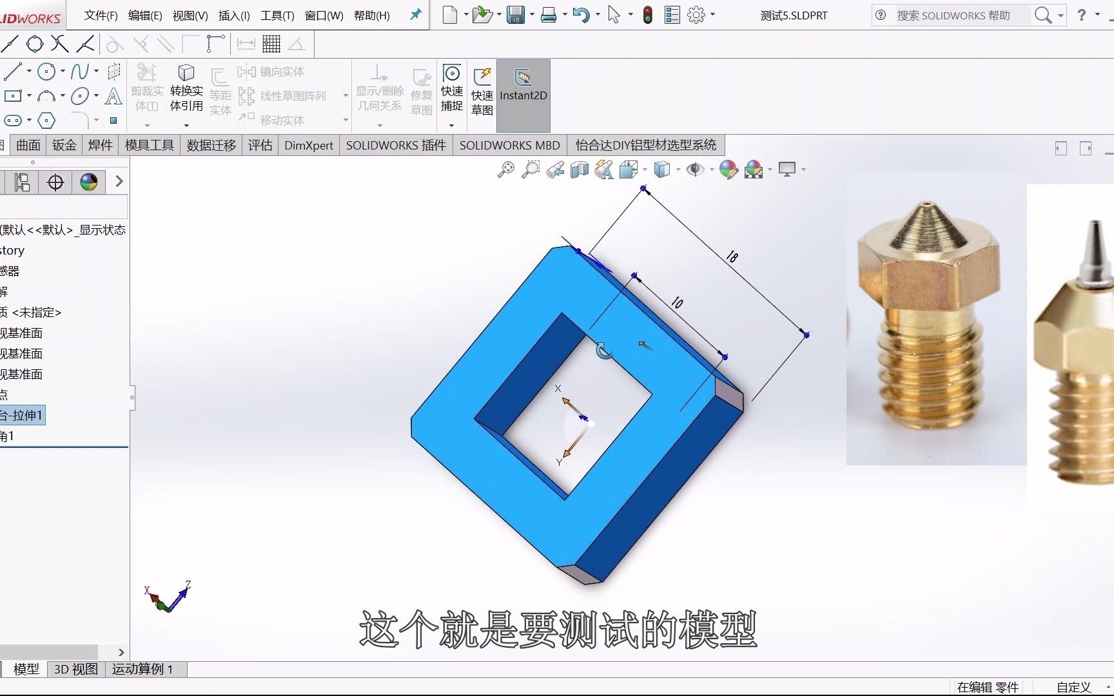This screenshot has width=1114, height=696.
Task: Toggle Hide/Show Items eye icon
Action: click(696, 169)
